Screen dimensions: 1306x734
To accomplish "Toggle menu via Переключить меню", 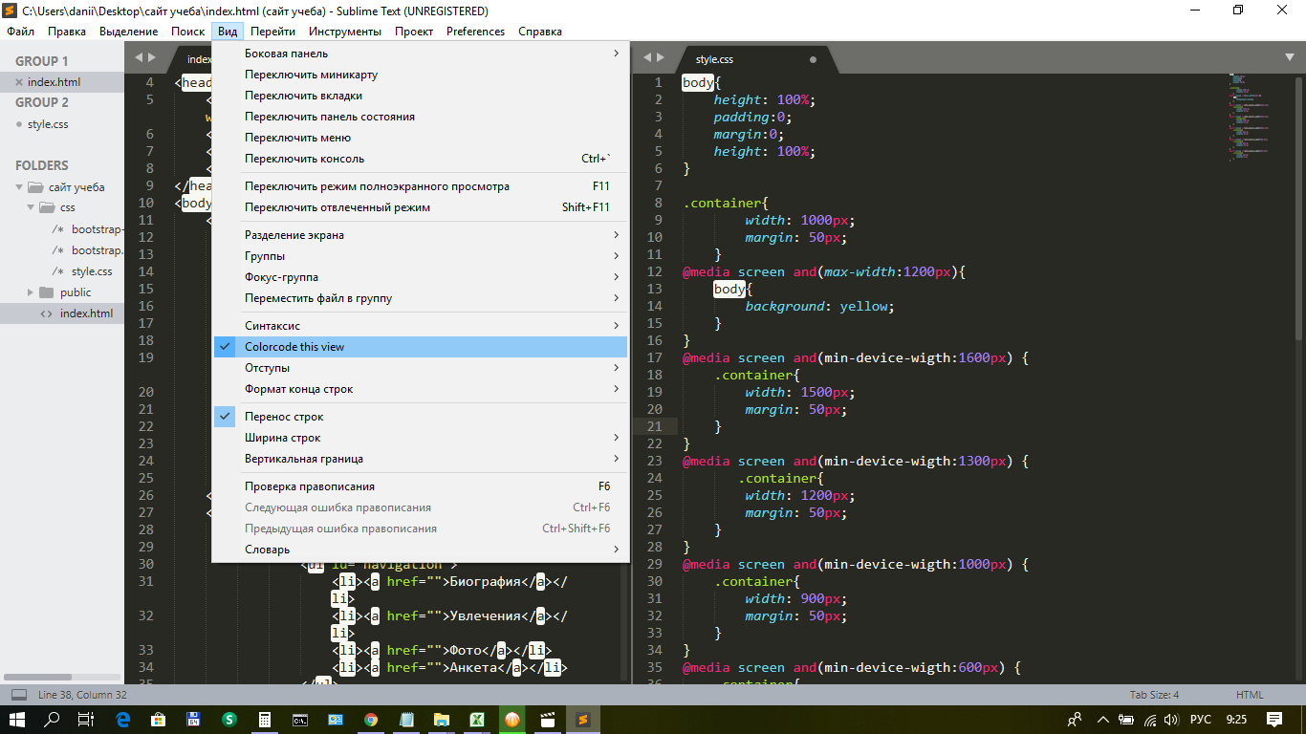I will (421, 138).
